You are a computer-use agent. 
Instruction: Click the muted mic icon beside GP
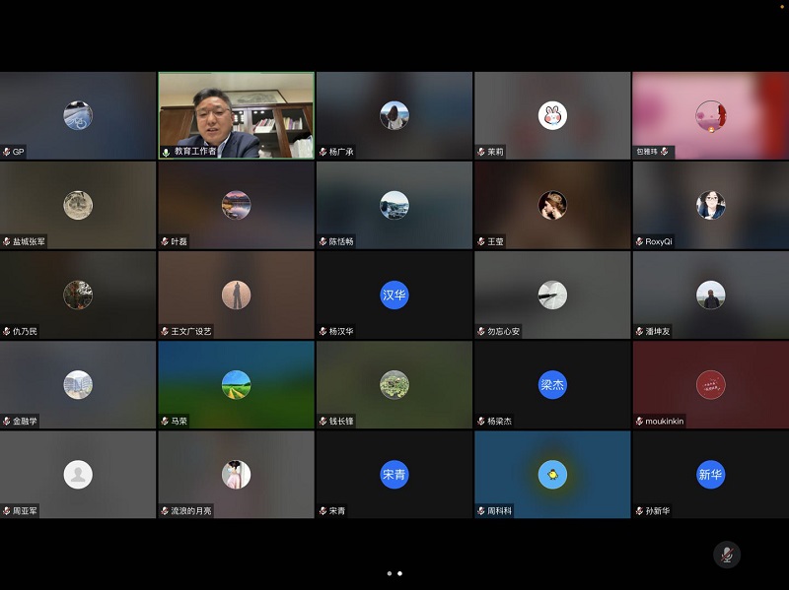(7, 152)
